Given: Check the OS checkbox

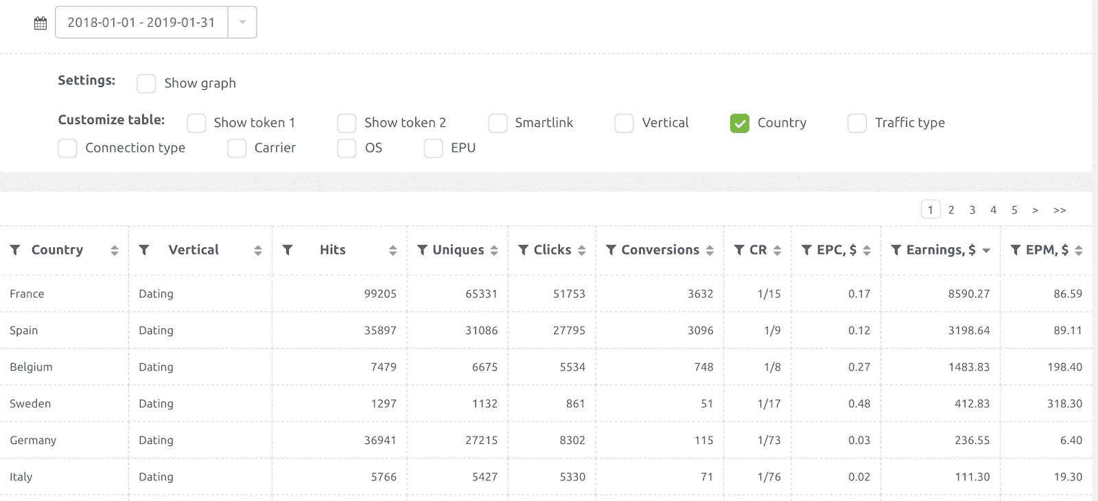Looking at the screenshot, I should [347, 148].
